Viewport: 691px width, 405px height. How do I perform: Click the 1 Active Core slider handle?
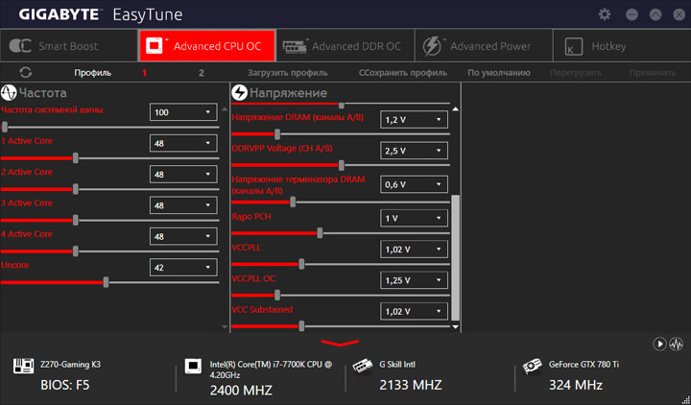tap(76, 158)
